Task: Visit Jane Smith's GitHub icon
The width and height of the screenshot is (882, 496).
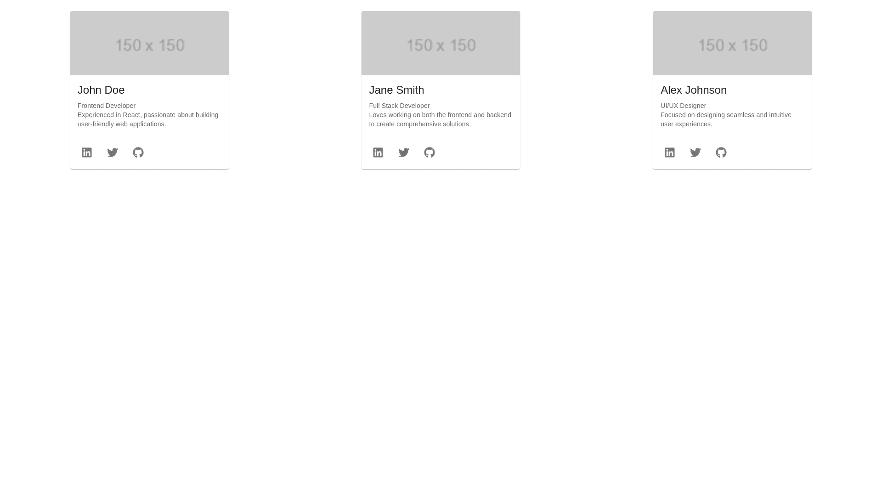Action: point(430,152)
